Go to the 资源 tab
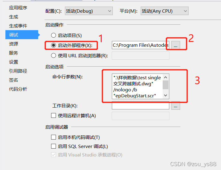Screen dimensions: 221x170 [x=14, y=44]
